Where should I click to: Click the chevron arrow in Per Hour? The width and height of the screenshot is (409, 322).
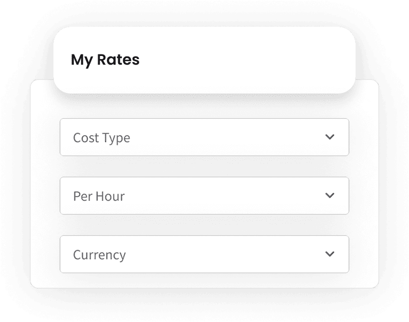[x=330, y=196]
